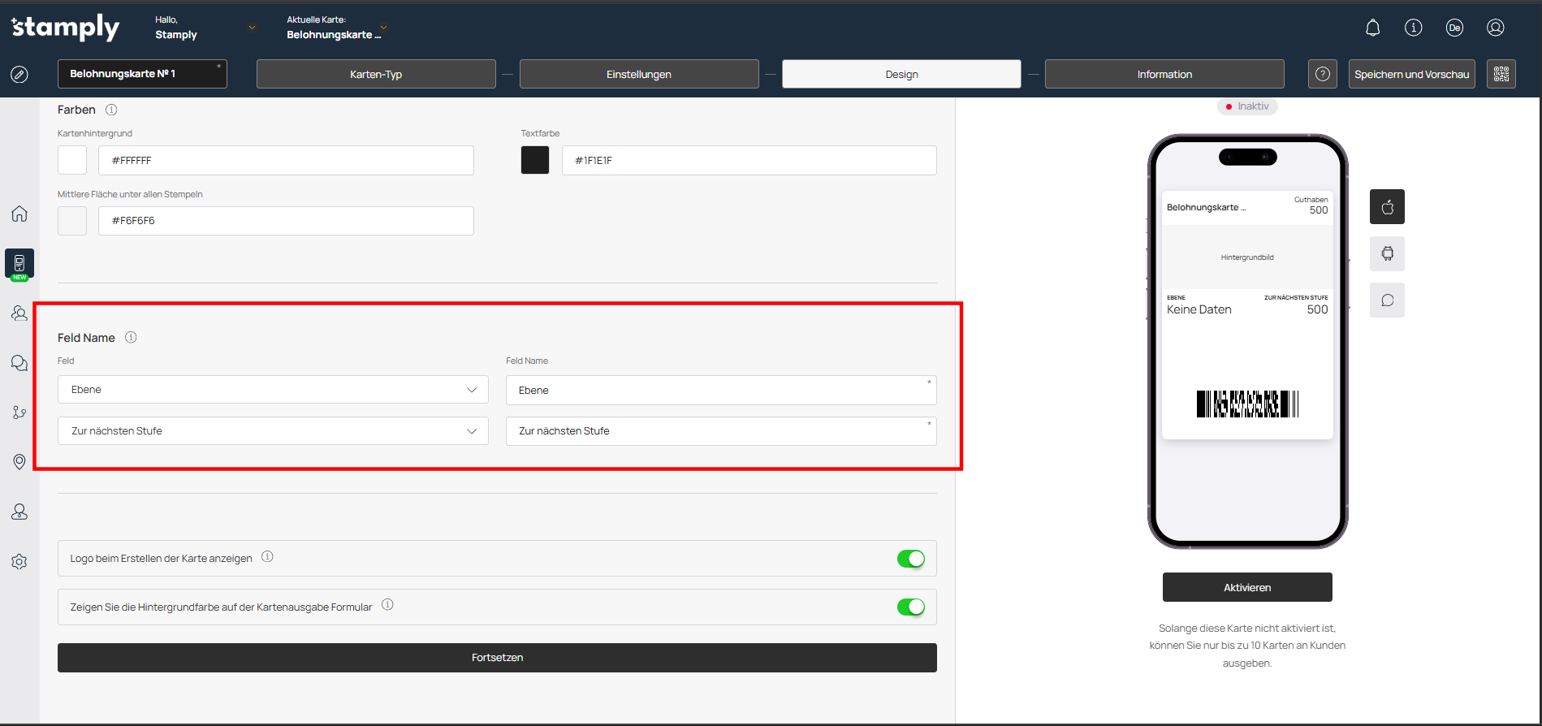Open the home icon in sidebar
Screen dimensions: 1542x726
click(x=19, y=214)
